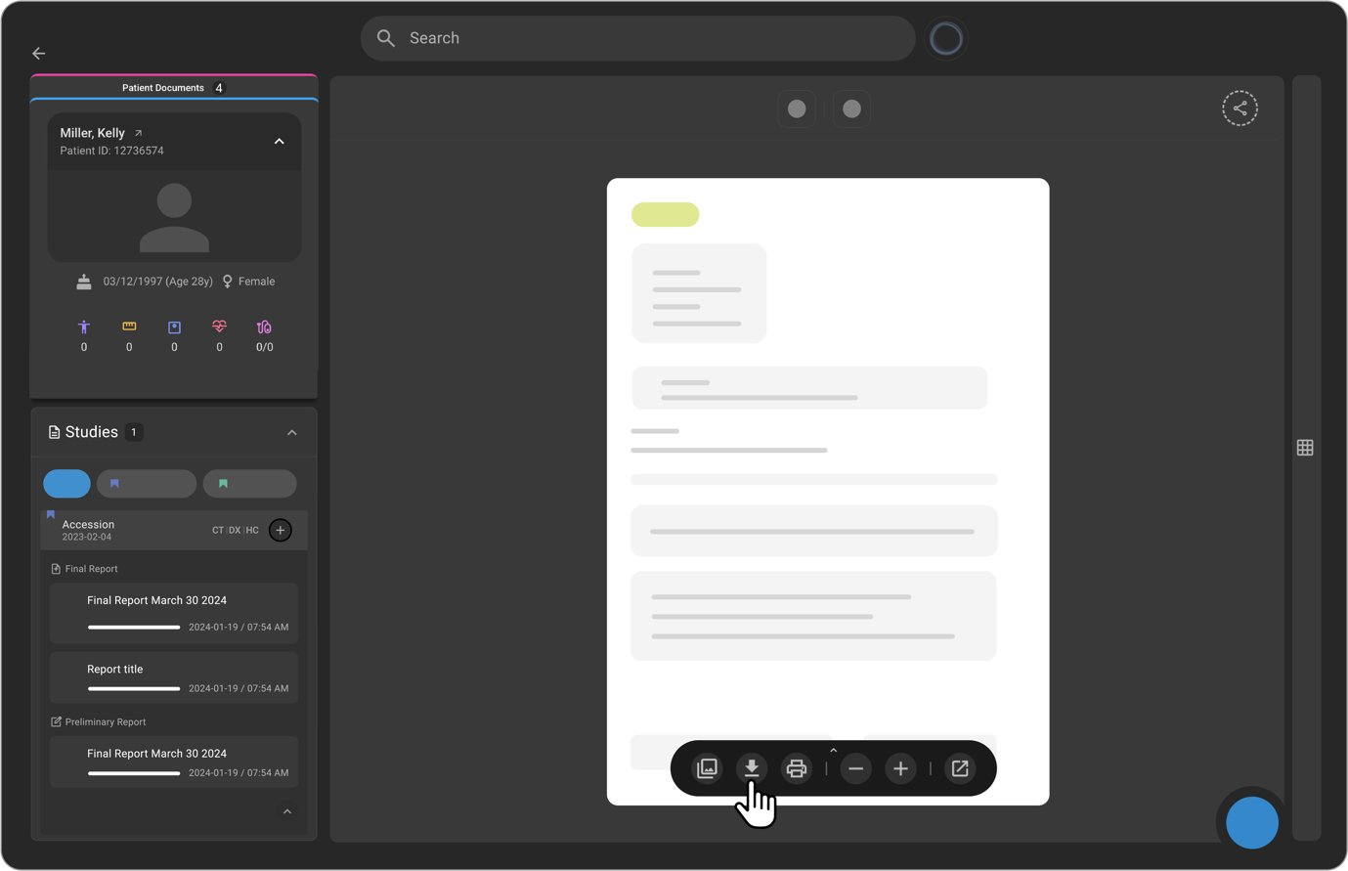
Task: Click the download icon in document toolbar
Action: point(751,768)
